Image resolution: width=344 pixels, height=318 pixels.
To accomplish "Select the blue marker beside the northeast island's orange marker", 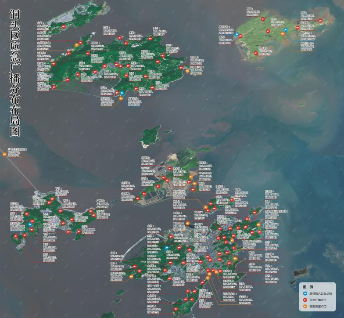I will click(x=285, y=30).
